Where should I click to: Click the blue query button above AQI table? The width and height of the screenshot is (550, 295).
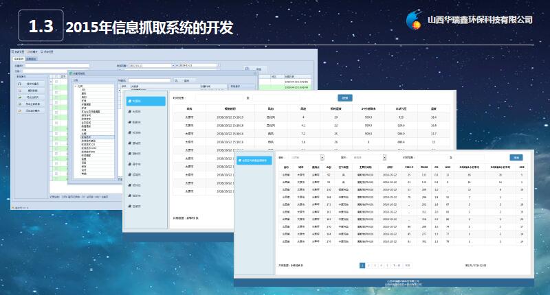tap(516, 157)
